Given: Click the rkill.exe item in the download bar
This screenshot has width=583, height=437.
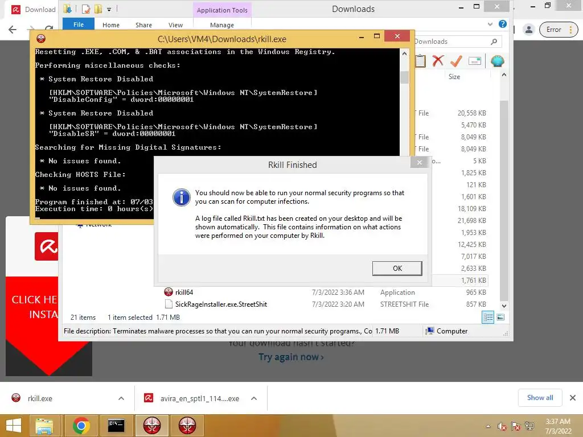Looking at the screenshot, I should point(40,398).
